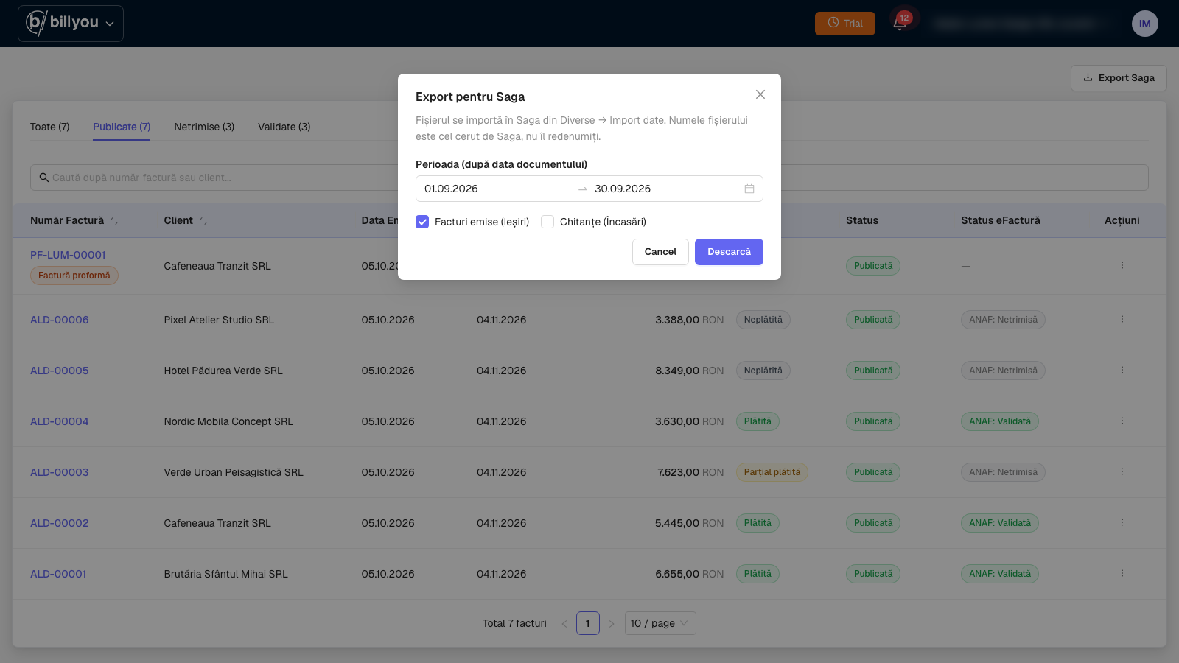Select page 1 in pagination
This screenshot has height=663, width=1179.
(x=588, y=623)
